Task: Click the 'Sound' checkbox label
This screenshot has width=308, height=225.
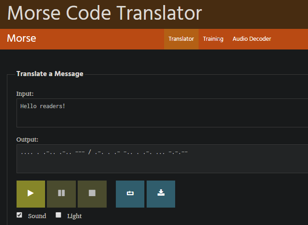Action: [37, 216]
